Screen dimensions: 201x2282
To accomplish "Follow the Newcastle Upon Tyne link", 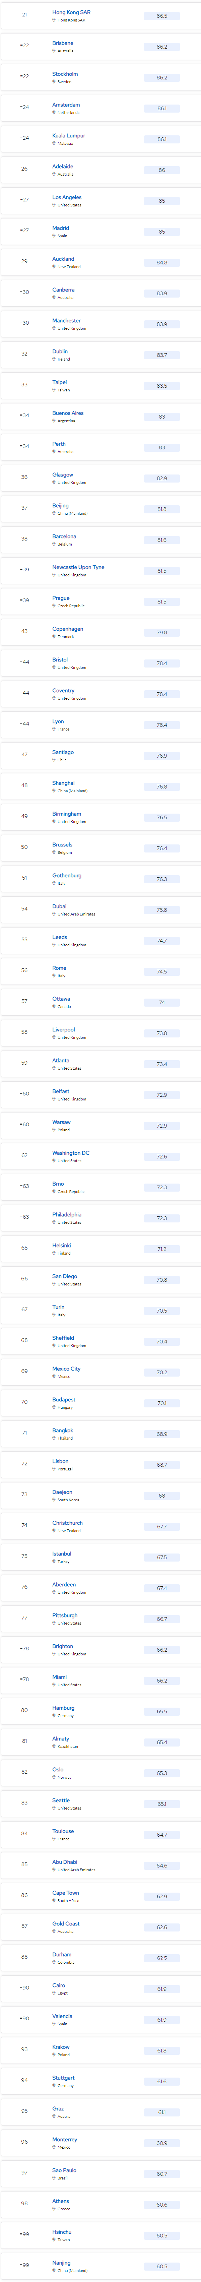I will (78, 567).
